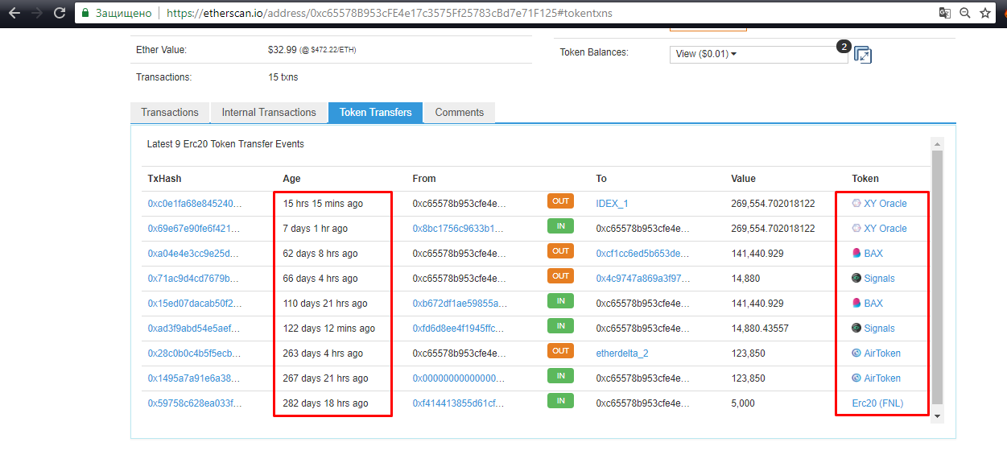Screen dimensions: 1007x463
Task: Click the IN badge in the 5,000 row
Action: tap(561, 400)
